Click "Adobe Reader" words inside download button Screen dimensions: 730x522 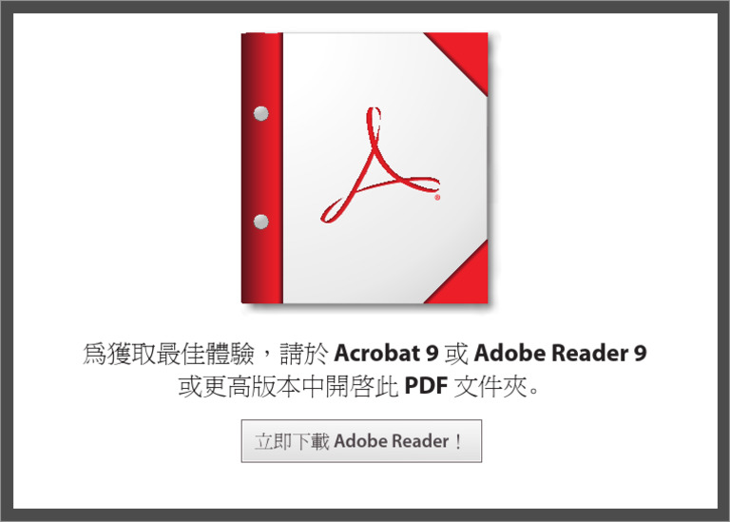click(391, 441)
